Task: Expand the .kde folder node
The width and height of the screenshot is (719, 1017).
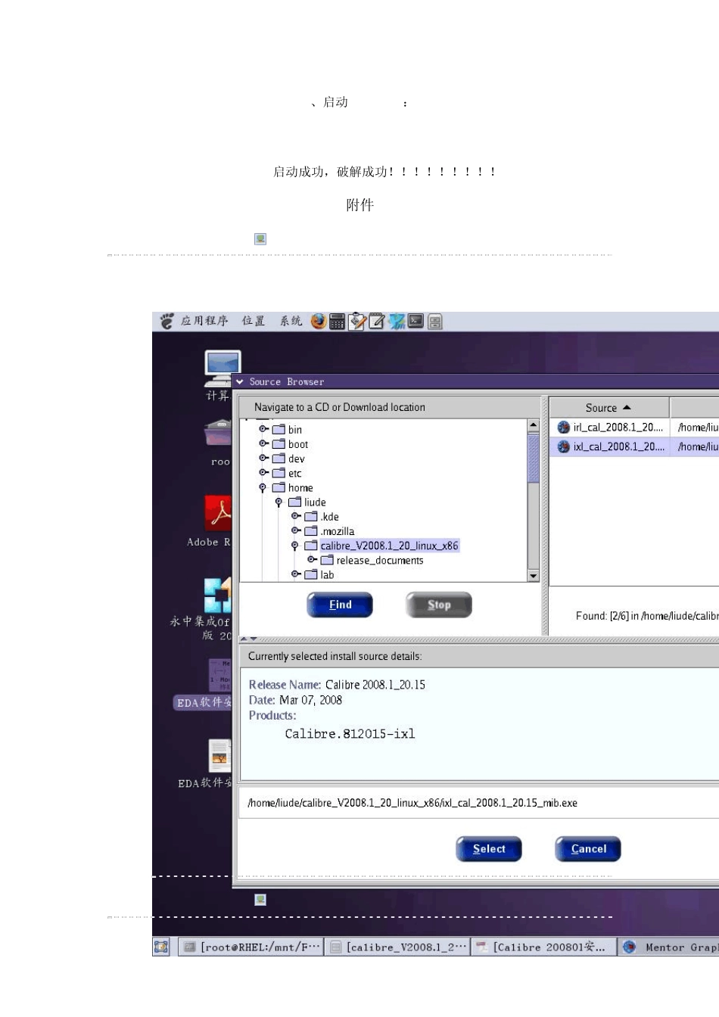Action: (296, 516)
